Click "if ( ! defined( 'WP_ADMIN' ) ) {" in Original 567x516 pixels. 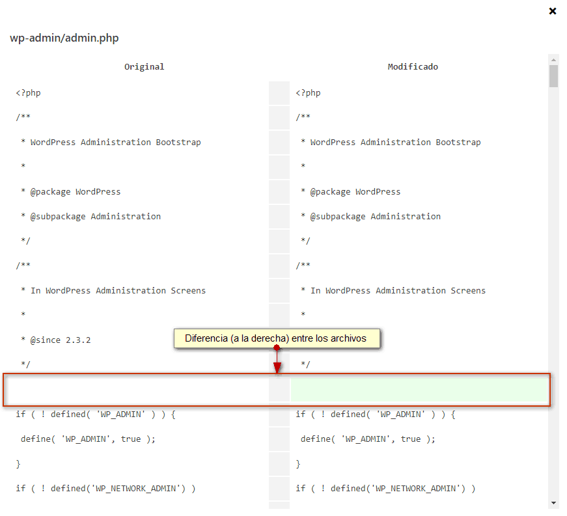tap(96, 414)
